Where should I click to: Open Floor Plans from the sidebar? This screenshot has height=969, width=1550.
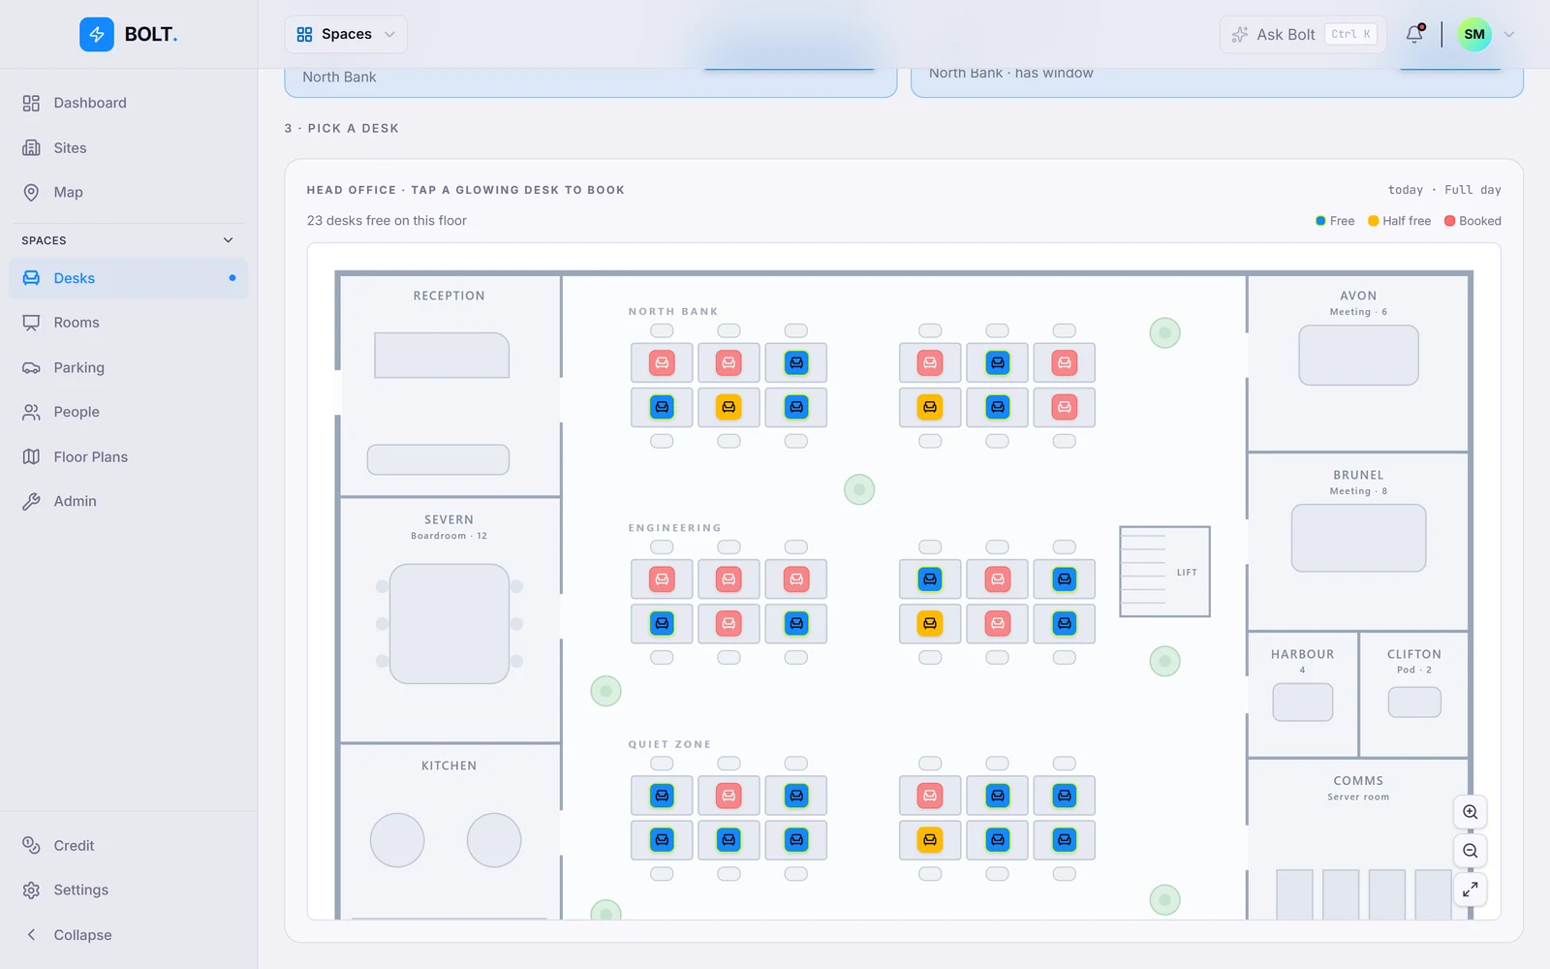129,456
